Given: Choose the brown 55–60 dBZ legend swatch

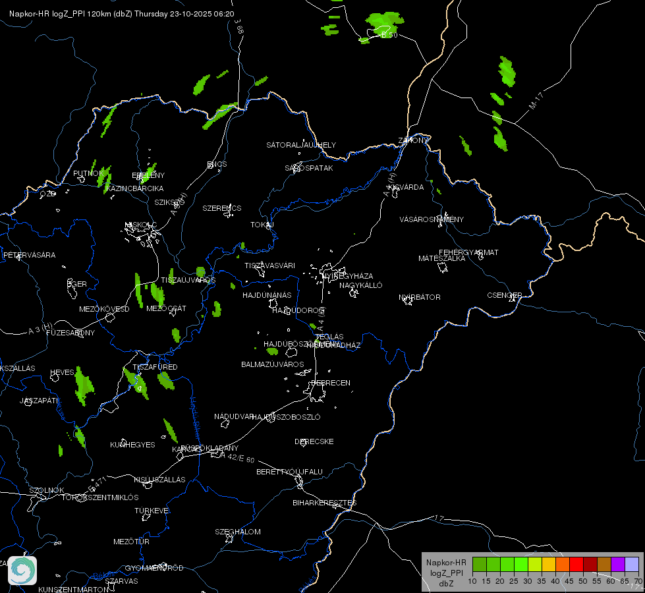Looking at the screenshot, I should pos(604,564).
